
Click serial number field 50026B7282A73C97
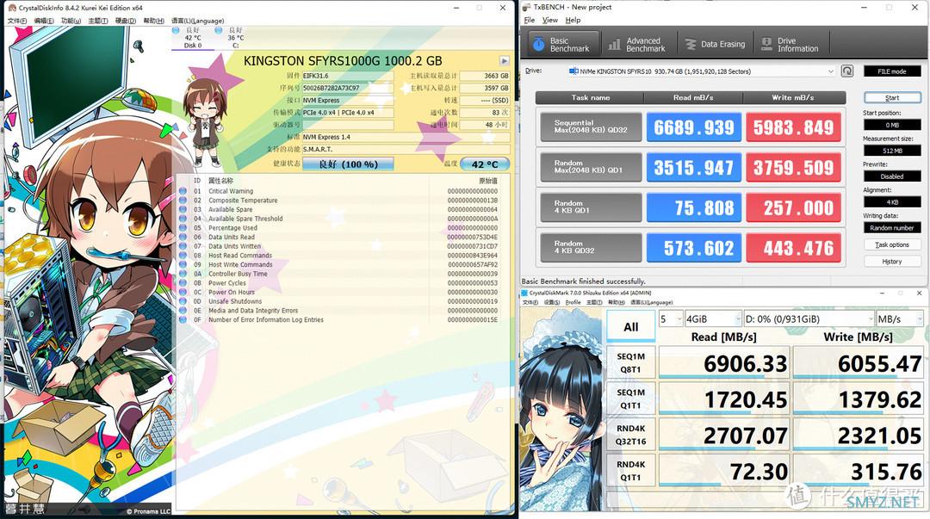[x=347, y=88]
